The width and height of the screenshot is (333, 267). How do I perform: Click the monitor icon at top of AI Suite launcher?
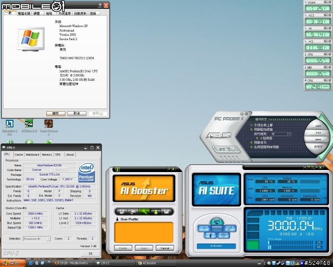pos(216,222)
